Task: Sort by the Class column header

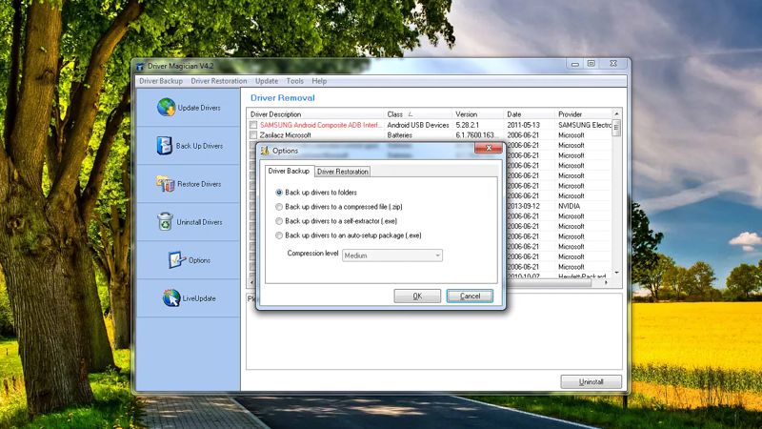Action: 418,114
